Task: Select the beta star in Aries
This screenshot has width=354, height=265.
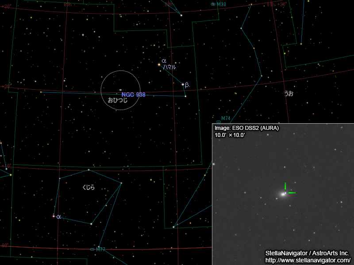Action: [x=183, y=84]
